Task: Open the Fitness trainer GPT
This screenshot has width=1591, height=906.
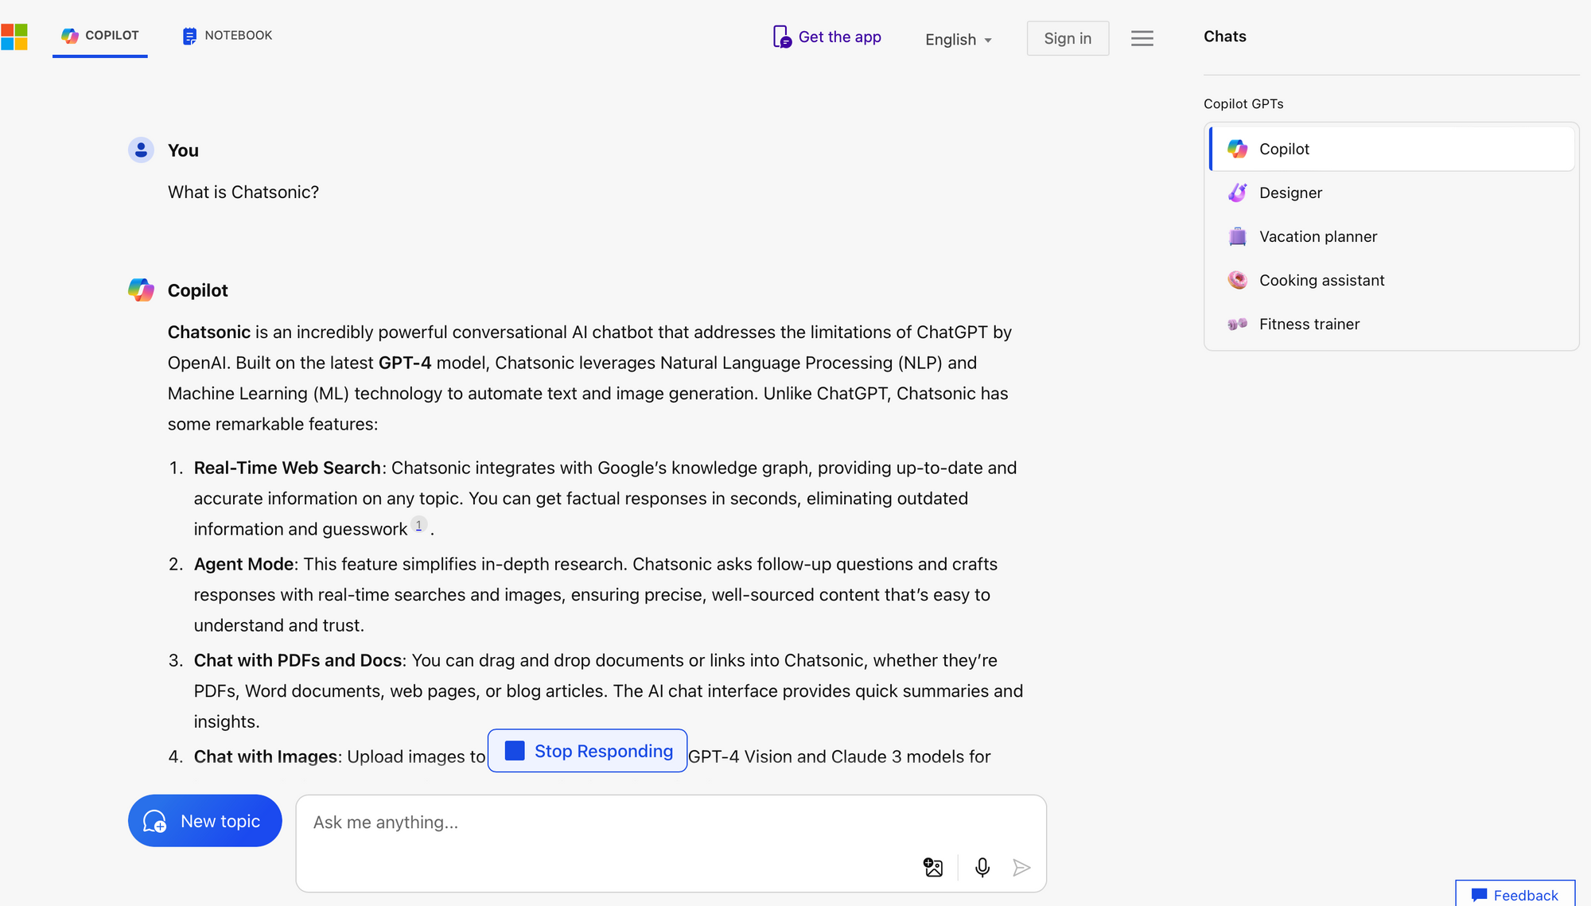Action: pyautogui.click(x=1309, y=324)
